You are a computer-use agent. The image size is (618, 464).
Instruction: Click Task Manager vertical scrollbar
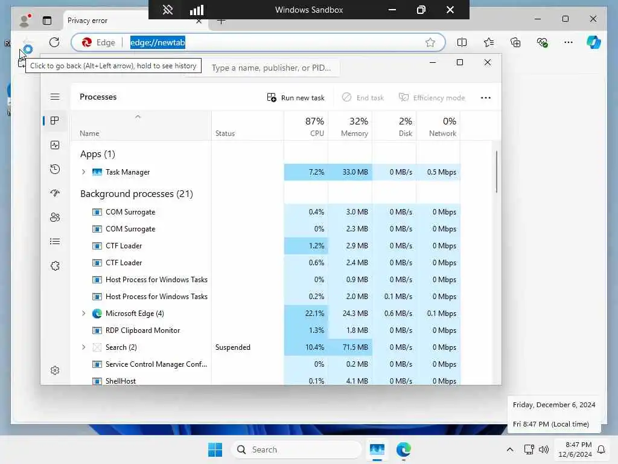pos(497,172)
